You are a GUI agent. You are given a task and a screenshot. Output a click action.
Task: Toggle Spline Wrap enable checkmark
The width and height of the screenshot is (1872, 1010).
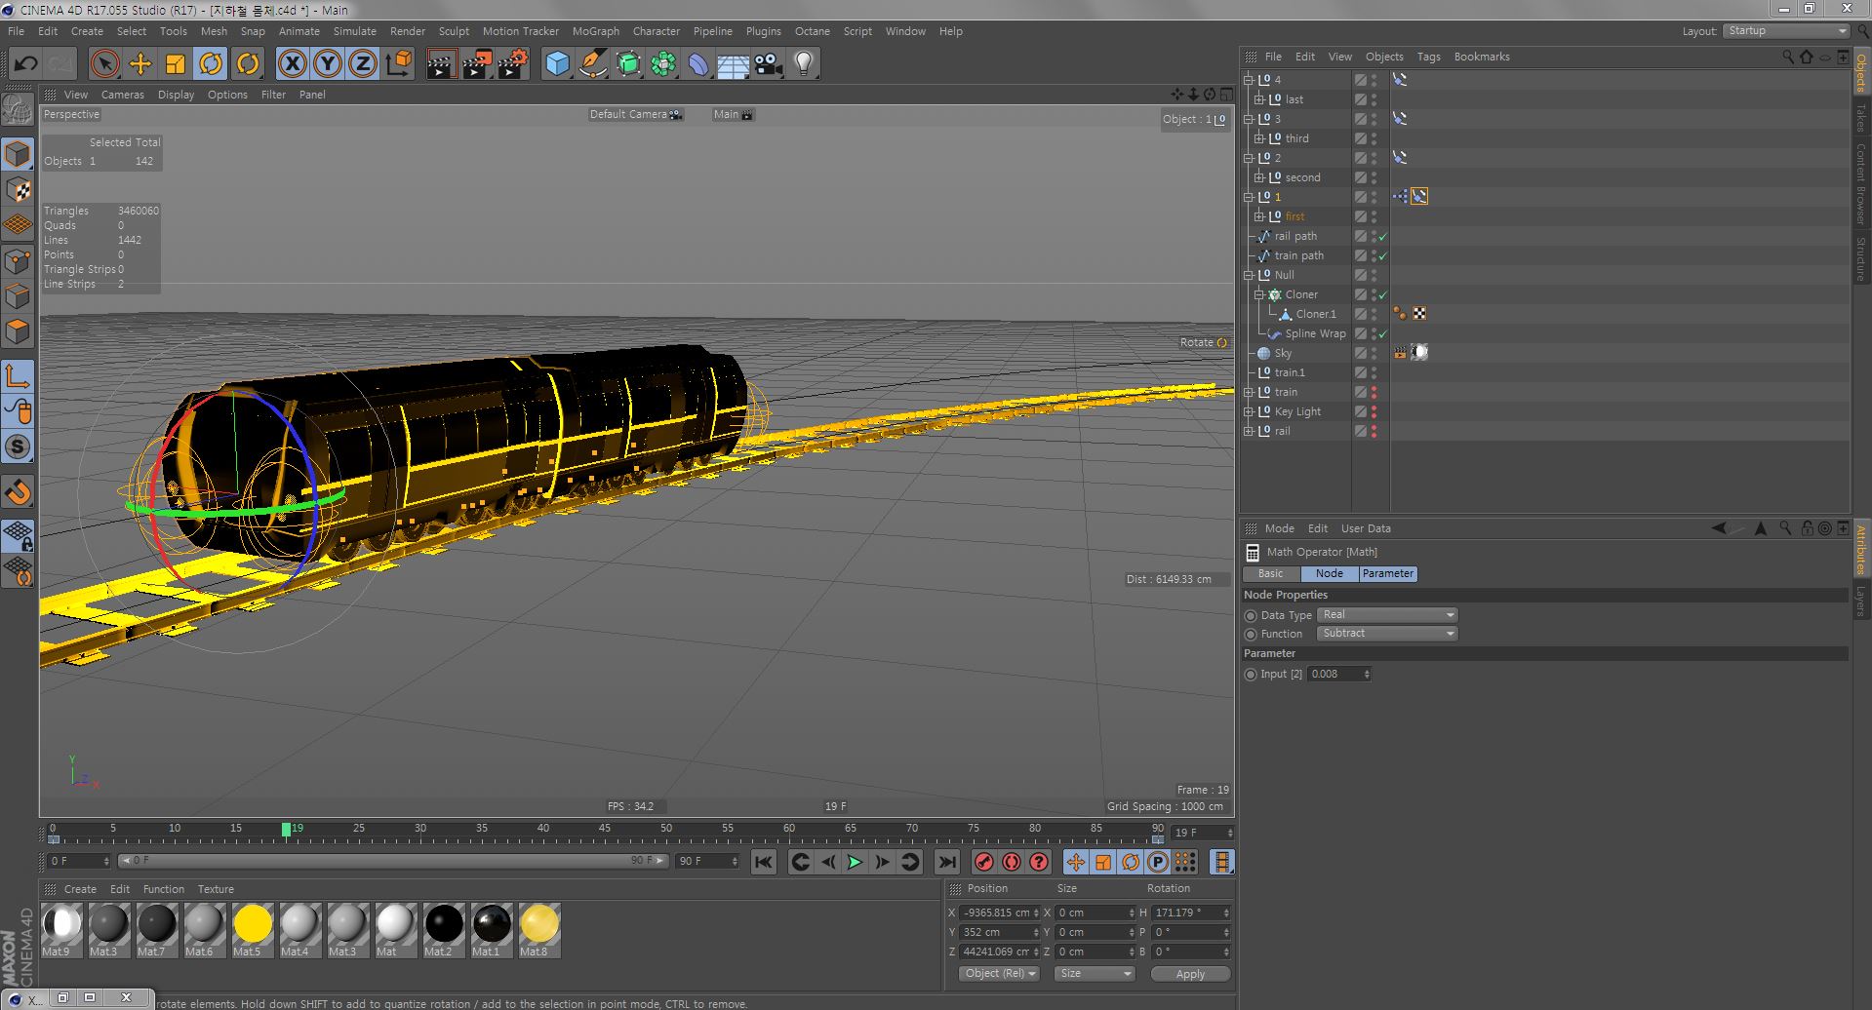coord(1382,333)
